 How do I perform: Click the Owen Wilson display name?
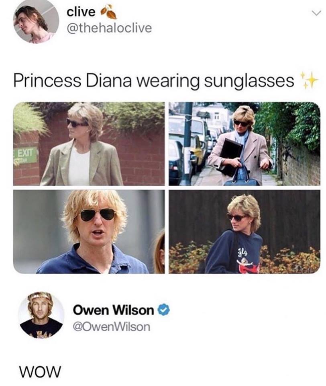[113, 310]
